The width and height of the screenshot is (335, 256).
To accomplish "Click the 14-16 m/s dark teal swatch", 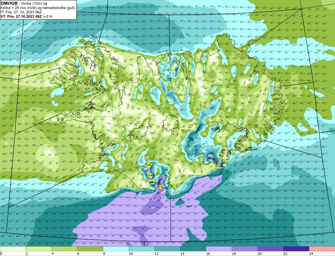I will pos(193,249).
